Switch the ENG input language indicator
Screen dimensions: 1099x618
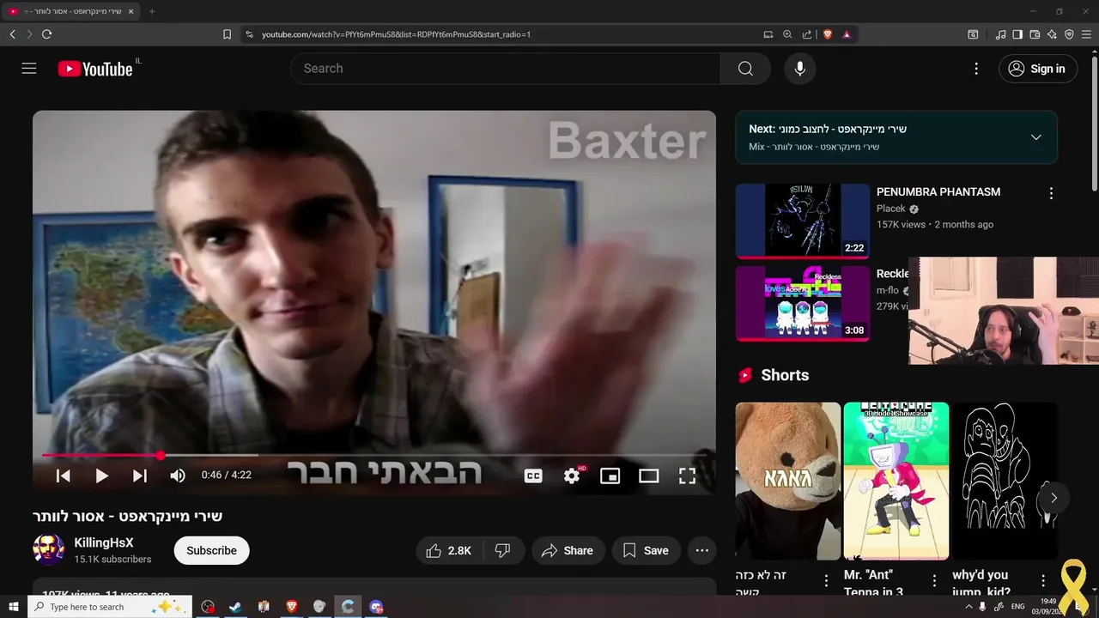click(x=1018, y=607)
